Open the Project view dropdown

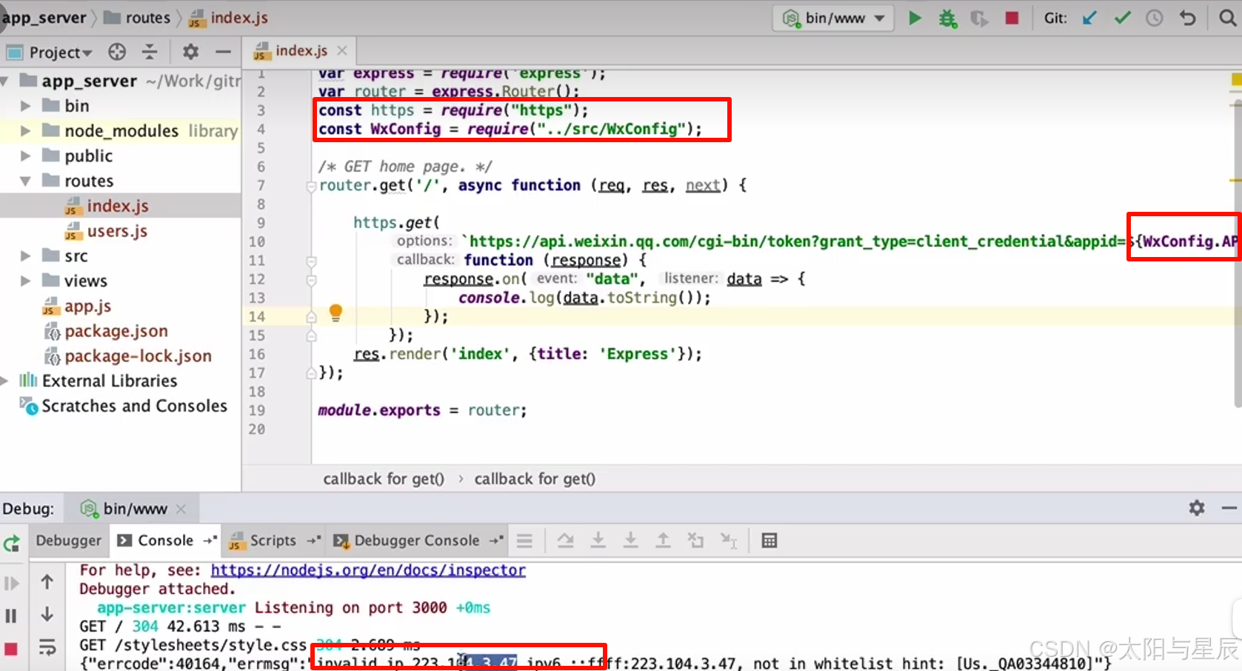coord(60,53)
